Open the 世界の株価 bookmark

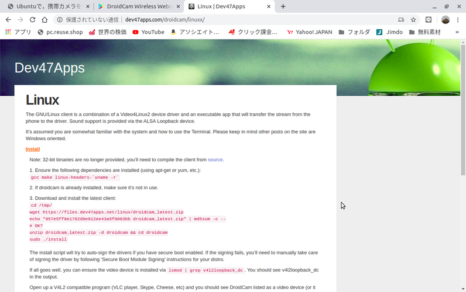pos(108,32)
